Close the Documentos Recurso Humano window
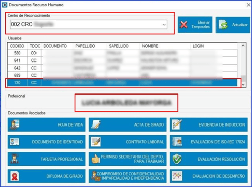 coord(248,5)
